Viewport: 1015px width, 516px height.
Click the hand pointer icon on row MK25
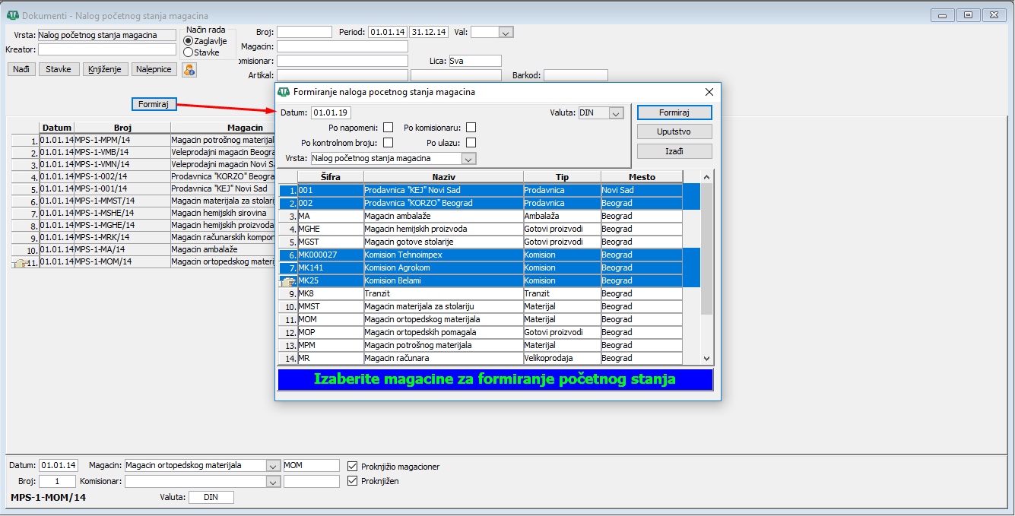point(288,281)
